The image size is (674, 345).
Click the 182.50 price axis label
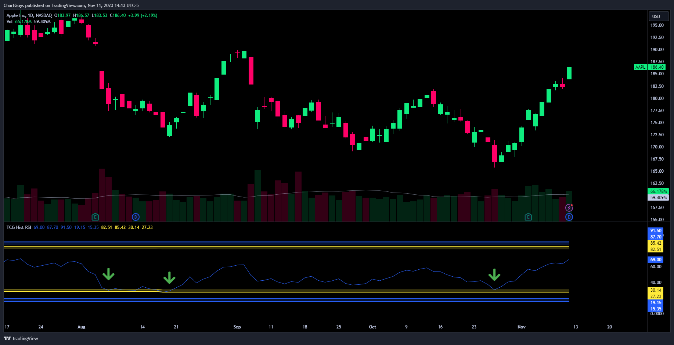click(657, 86)
